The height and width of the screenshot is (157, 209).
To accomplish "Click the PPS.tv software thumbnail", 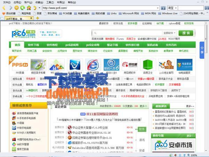I will pyautogui.click(x=20, y=65).
